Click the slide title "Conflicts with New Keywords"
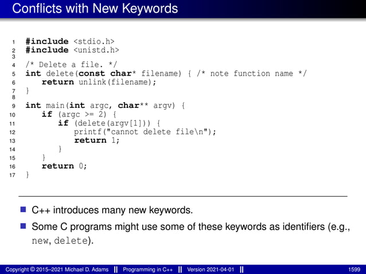This screenshot has width=366, height=274. pos(95,9)
